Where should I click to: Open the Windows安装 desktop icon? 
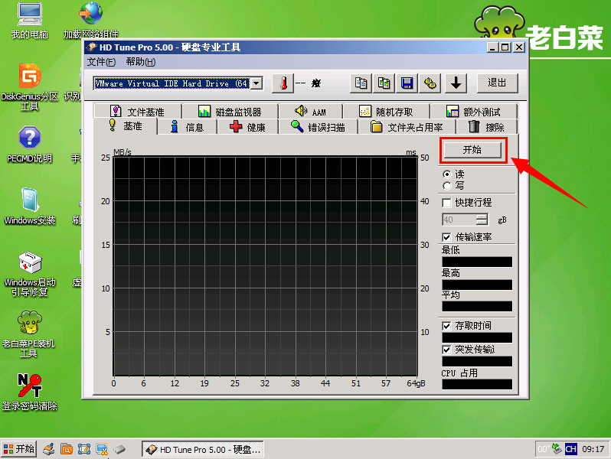(x=30, y=207)
